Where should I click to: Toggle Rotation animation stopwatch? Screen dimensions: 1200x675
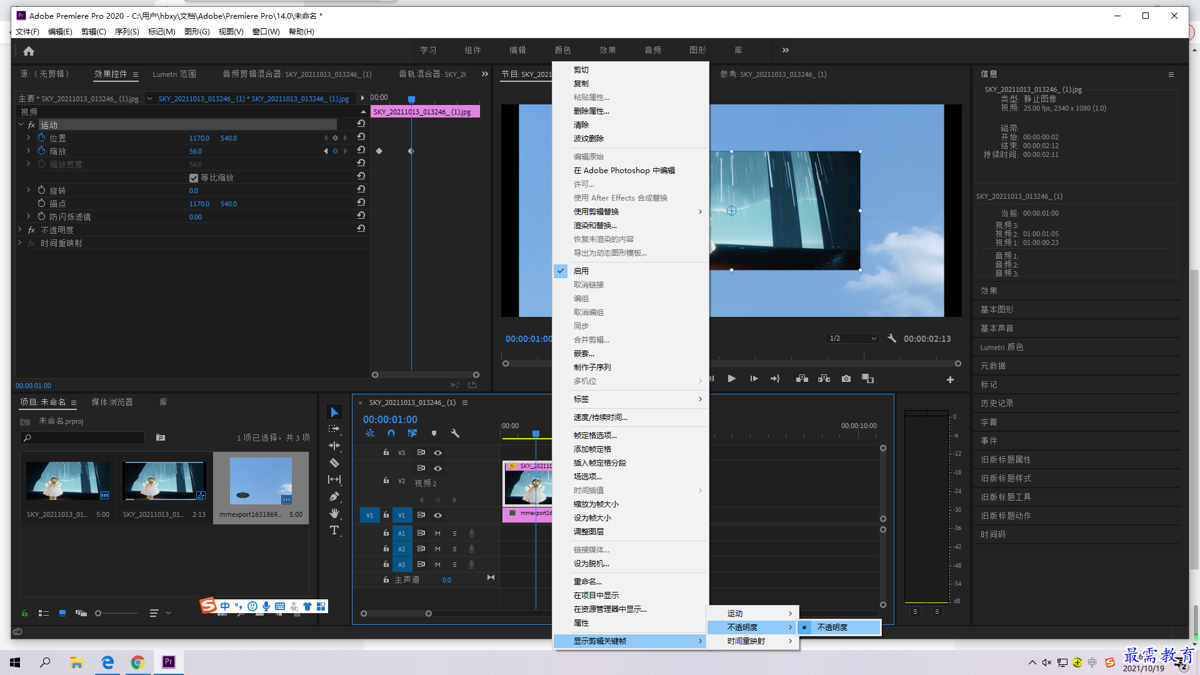[x=42, y=190]
